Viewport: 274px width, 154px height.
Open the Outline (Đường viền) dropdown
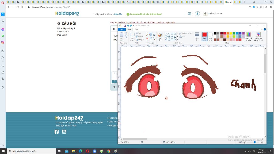(x=186, y=33)
